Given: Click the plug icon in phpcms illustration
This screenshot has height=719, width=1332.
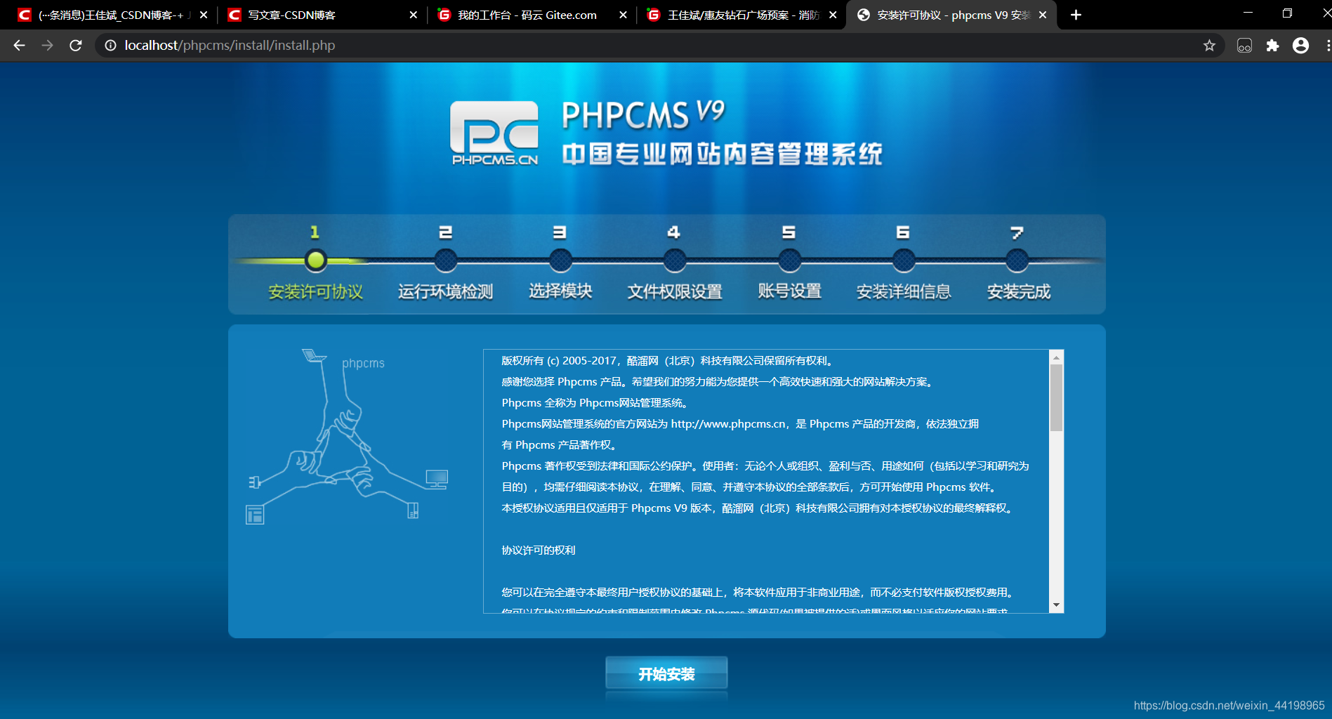Looking at the screenshot, I should pos(255,482).
